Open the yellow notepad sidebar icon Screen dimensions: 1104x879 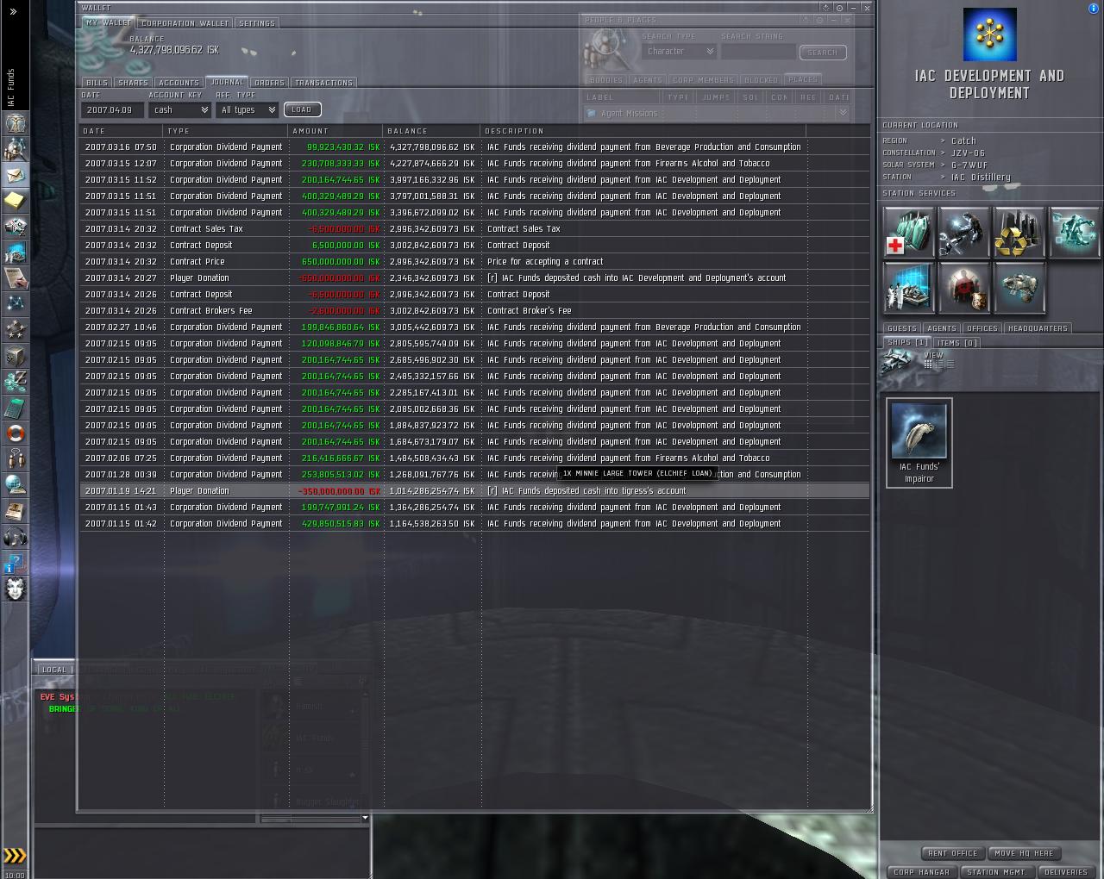pyautogui.click(x=16, y=201)
